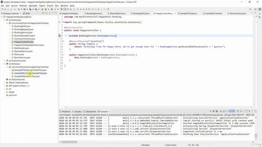This screenshot has width=262, height=147.
Task: Open the Project menu
Action: tap(50, 6)
